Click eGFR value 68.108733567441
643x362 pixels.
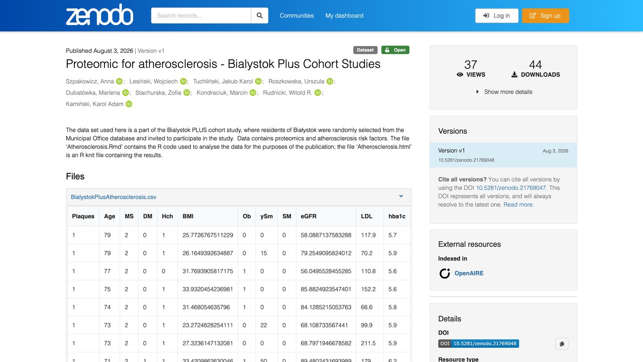[326, 326]
